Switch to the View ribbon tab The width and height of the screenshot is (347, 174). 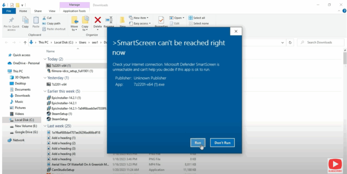[x=52, y=11]
